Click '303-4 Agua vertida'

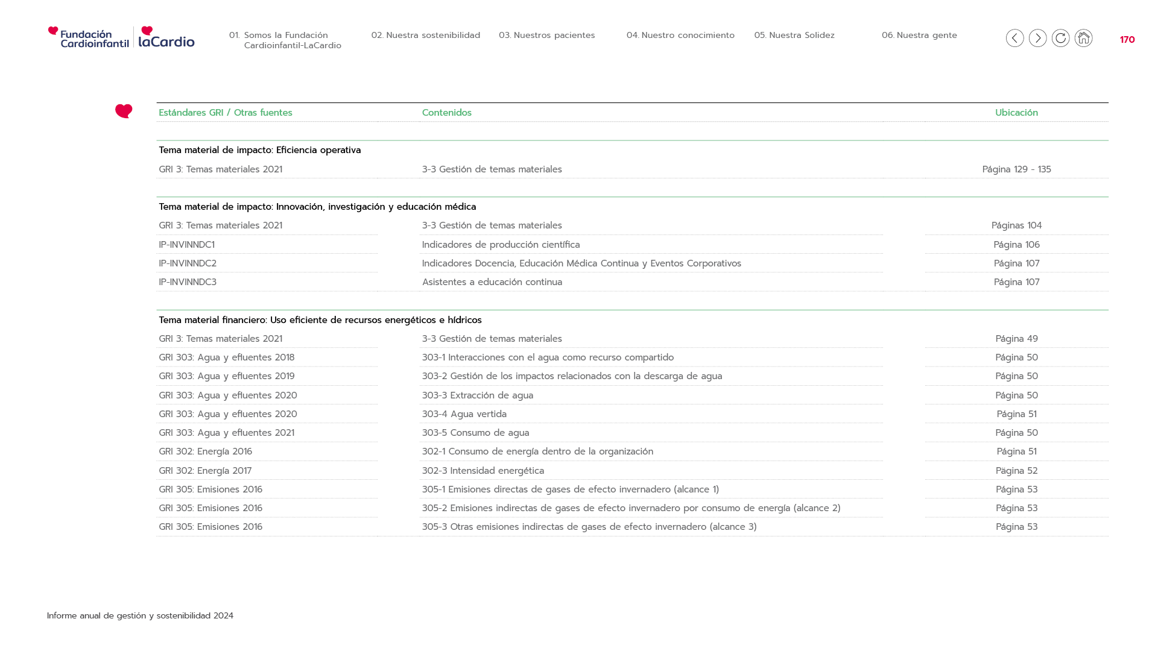coord(464,414)
